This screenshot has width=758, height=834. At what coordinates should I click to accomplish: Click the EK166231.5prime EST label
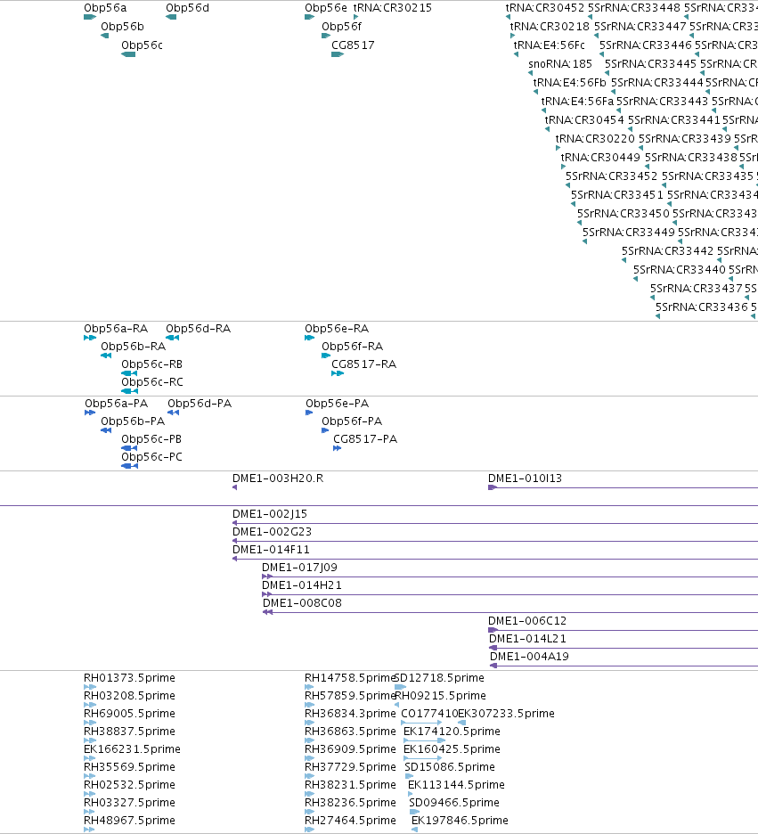[x=133, y=749]
